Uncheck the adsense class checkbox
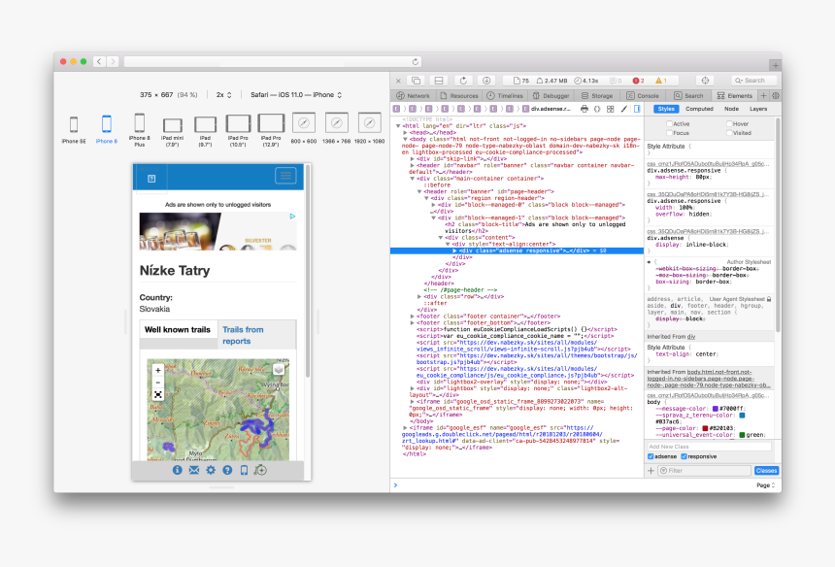The height and width of the screenshot is (567, 835). (651, 456)
